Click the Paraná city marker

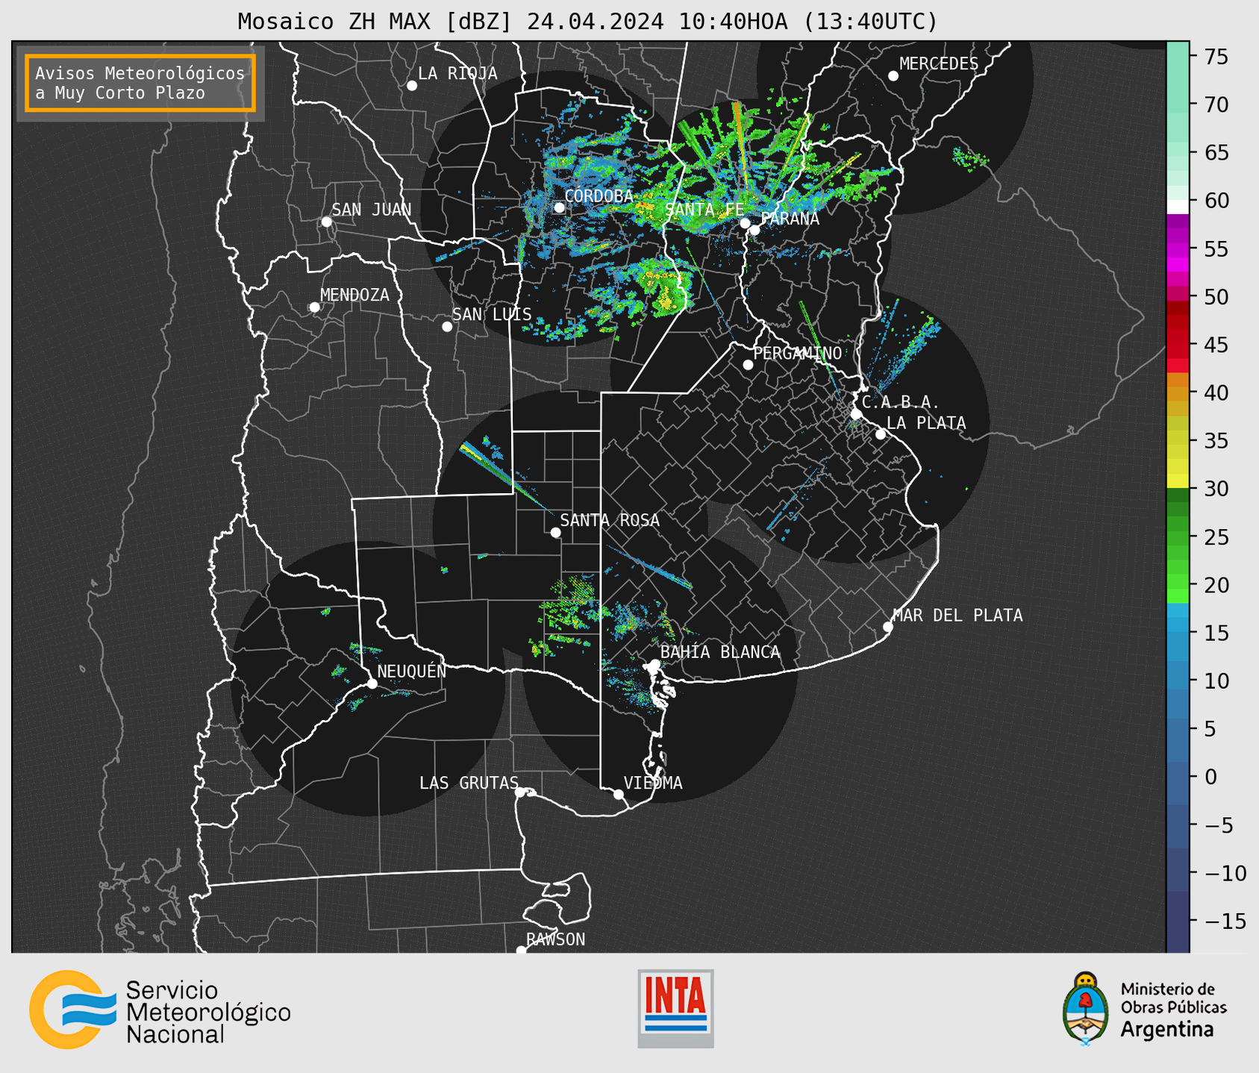[755, 230]
